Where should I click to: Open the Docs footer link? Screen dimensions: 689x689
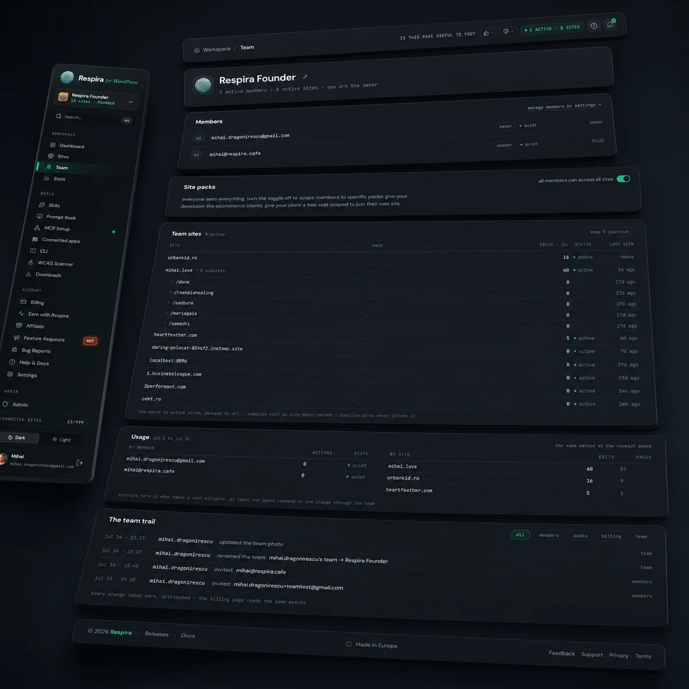[188, 636]
